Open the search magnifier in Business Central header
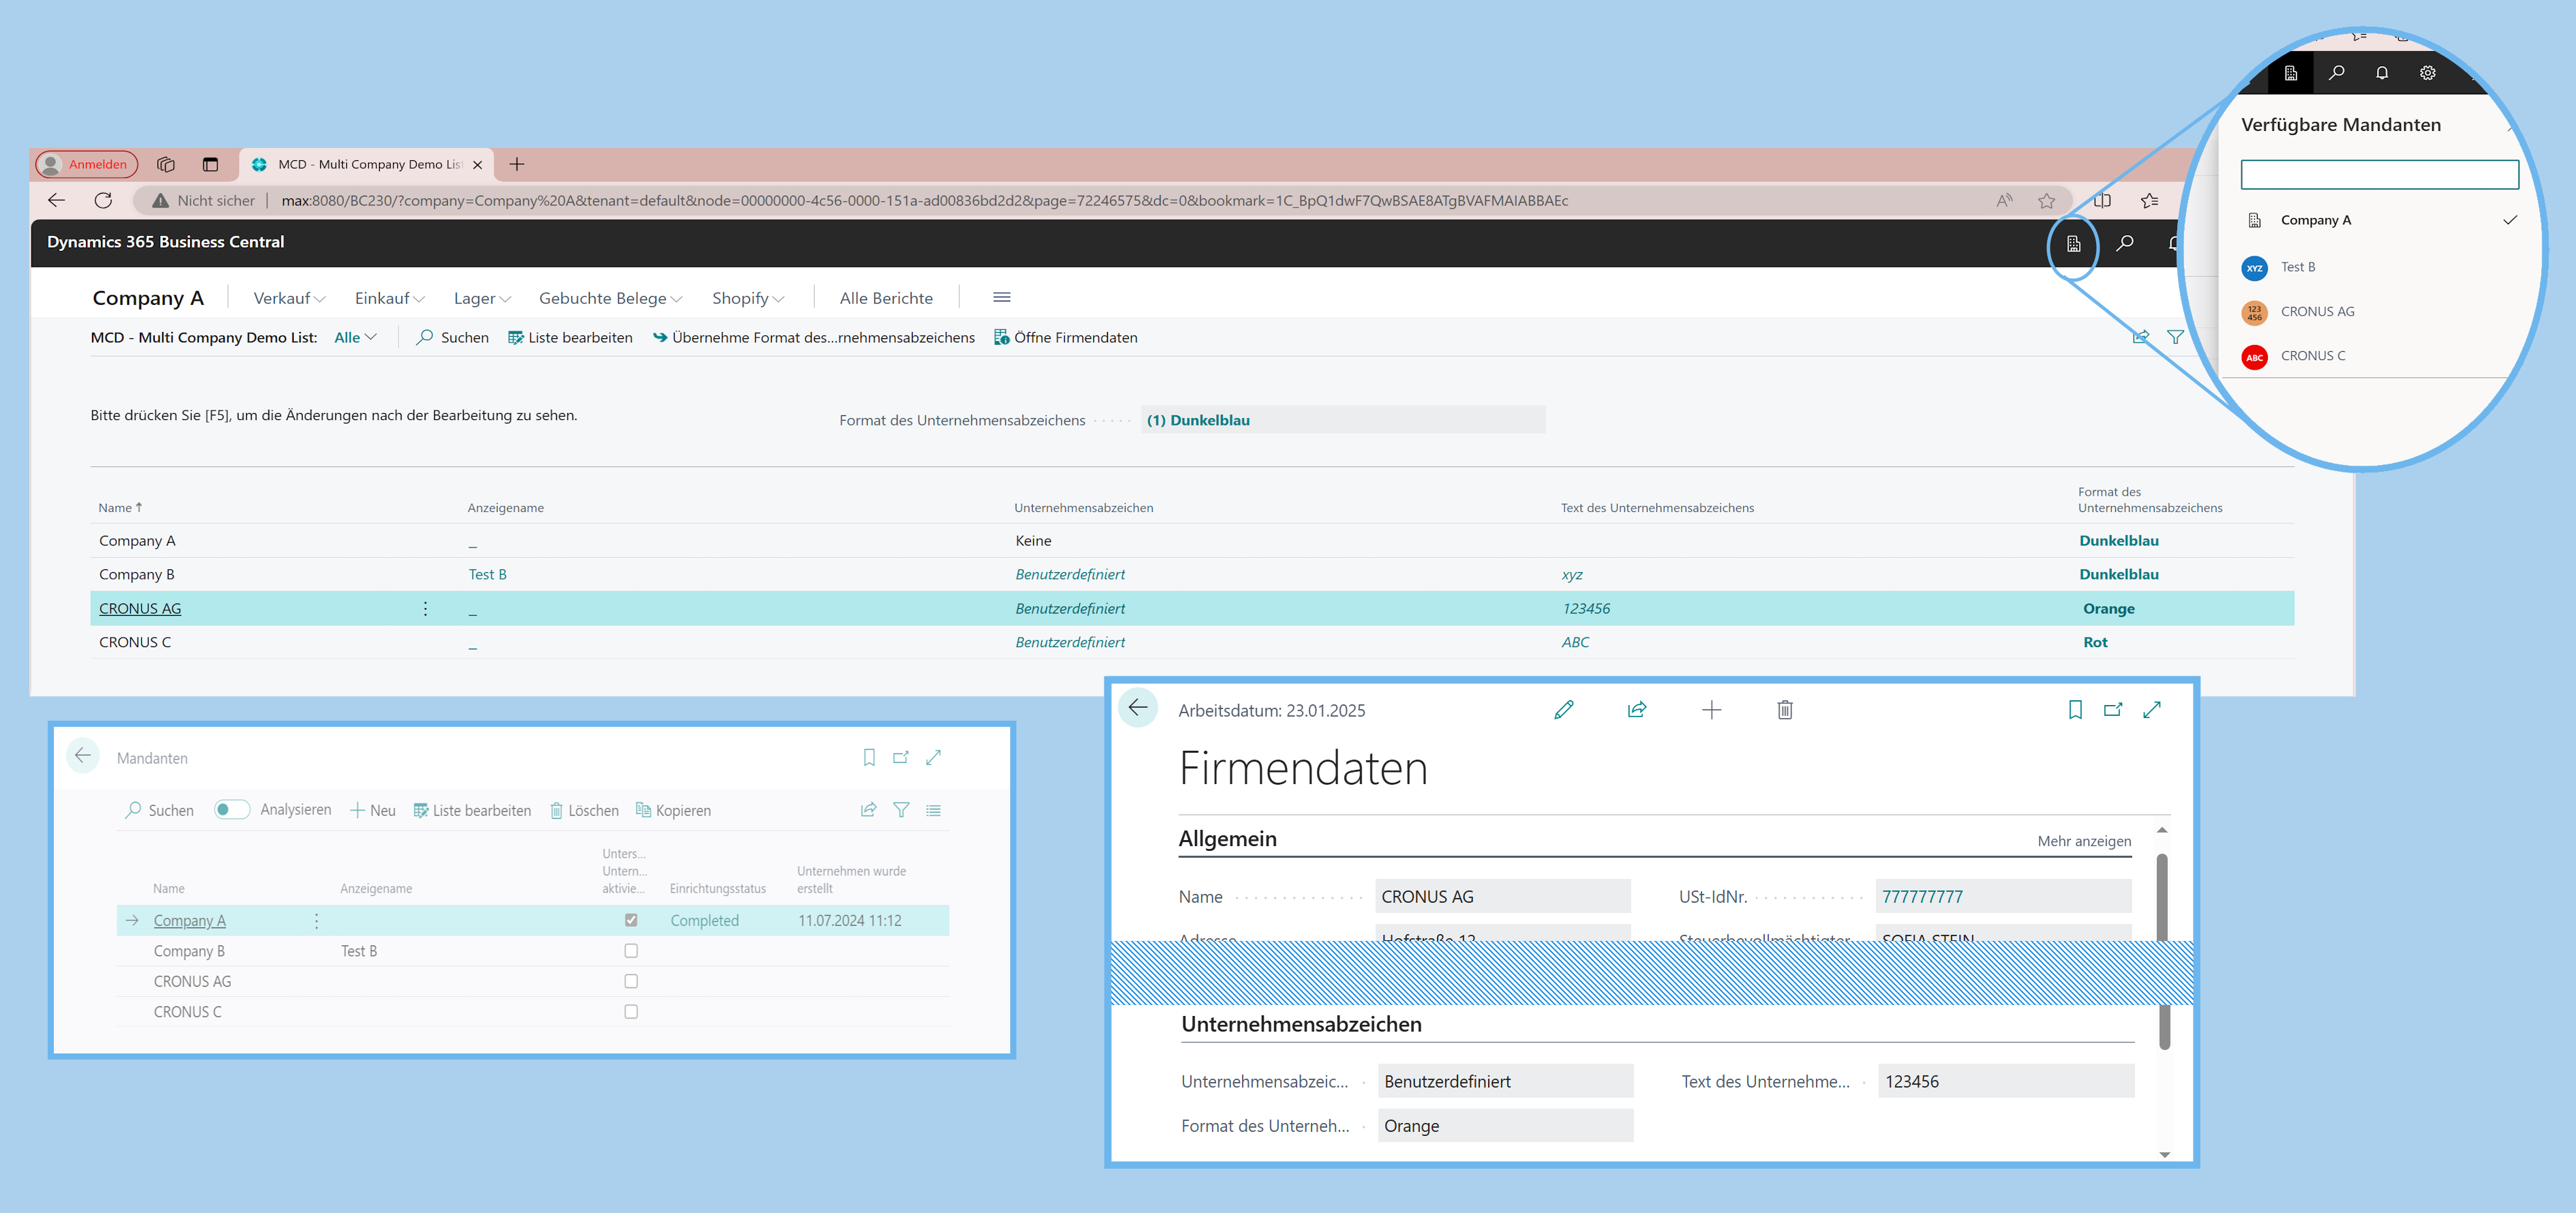The image size is (2576, 1213). point(2125,243)
